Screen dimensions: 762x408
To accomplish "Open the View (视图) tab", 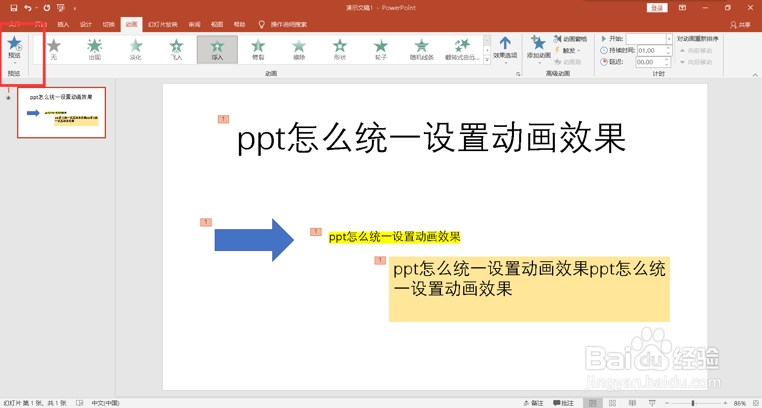I will point(217,25).
